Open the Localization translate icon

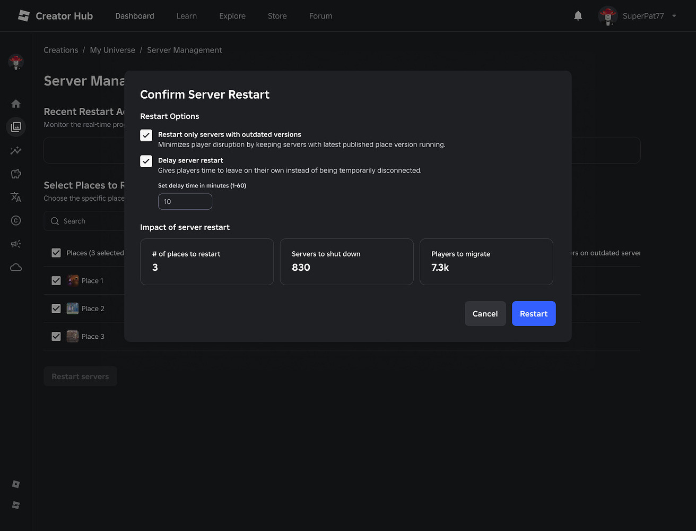click(15, 197)
